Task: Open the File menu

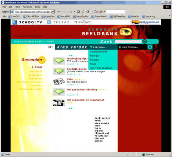Action: [4, 7]
